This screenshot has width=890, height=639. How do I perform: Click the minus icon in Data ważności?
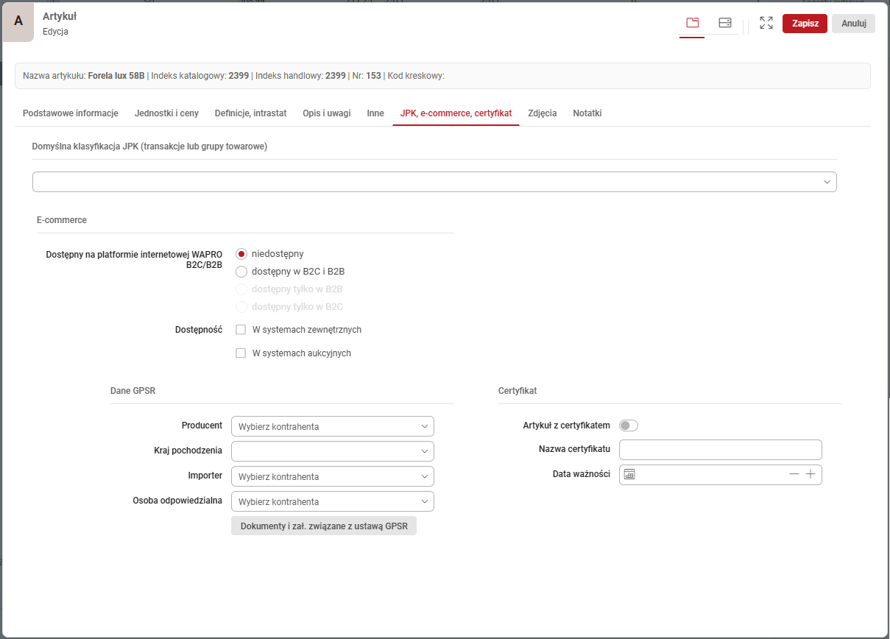point(794,475)
